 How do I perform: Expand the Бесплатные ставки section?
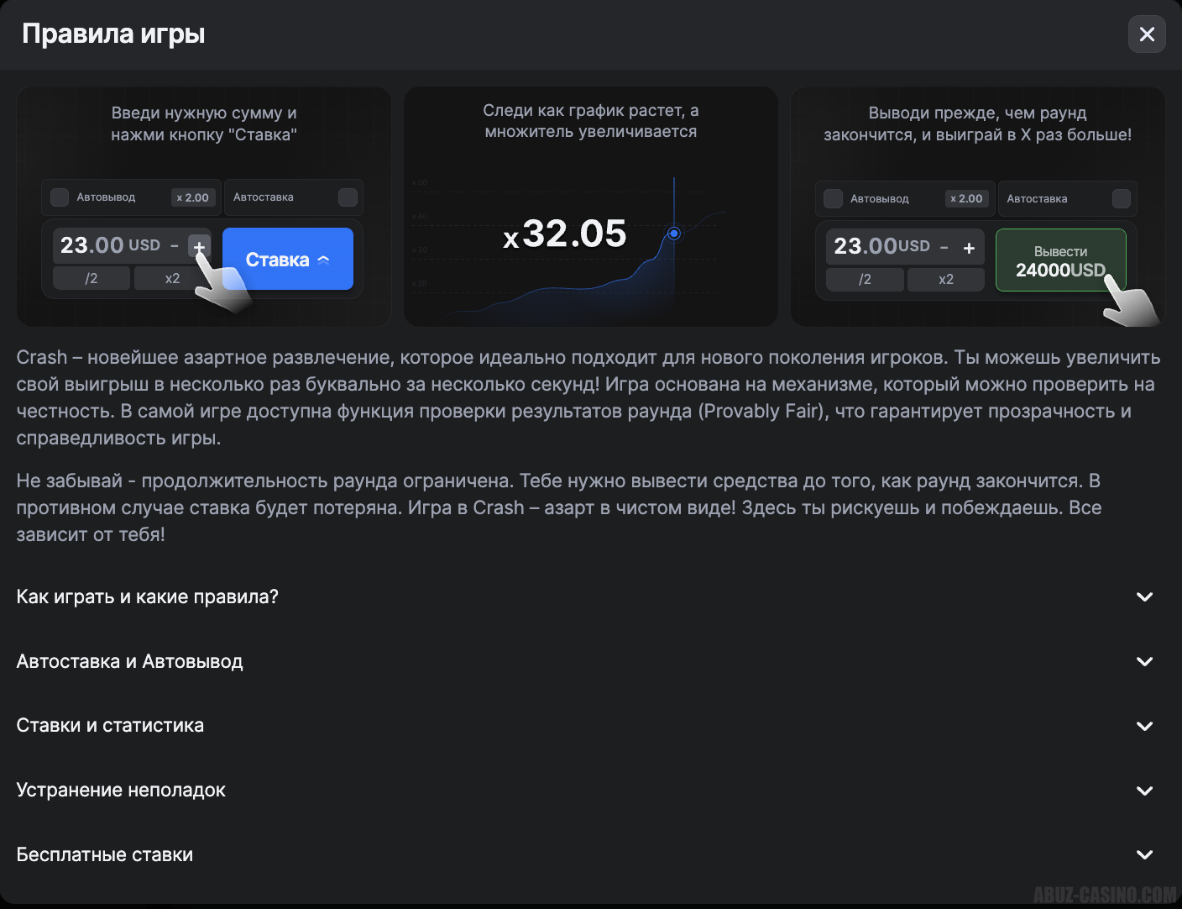pyautogui.click(x=1143, y=854)
